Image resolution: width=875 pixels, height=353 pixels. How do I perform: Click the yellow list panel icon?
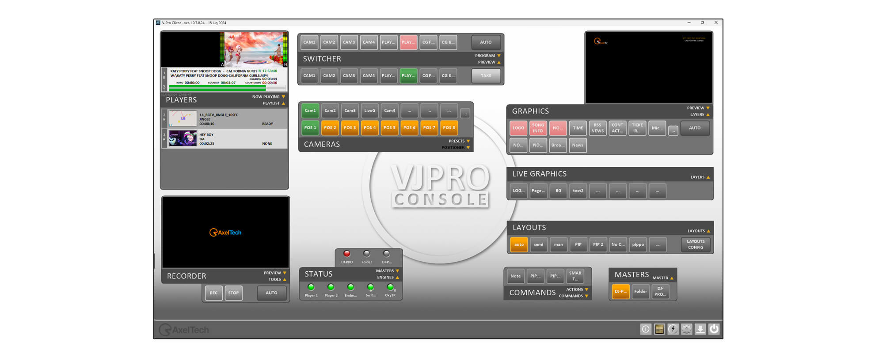(659, 329)
